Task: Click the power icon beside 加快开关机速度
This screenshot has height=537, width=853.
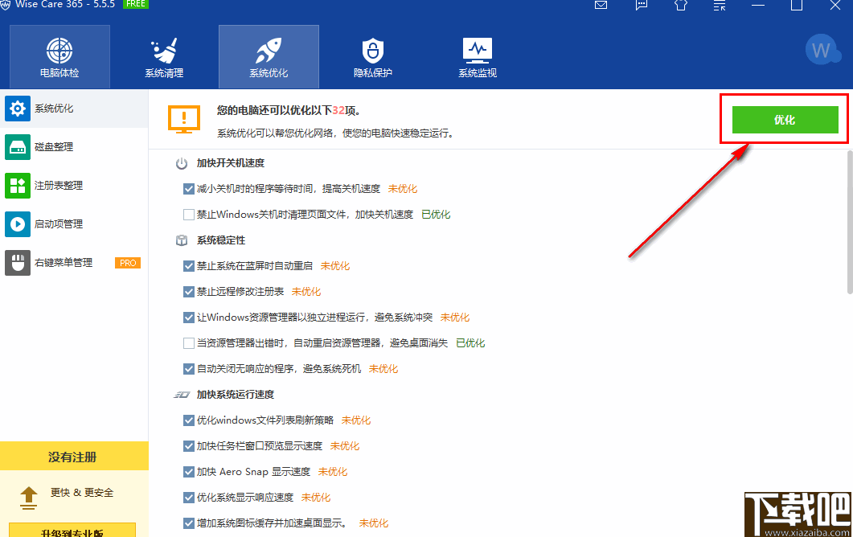Action: [182, 163]
